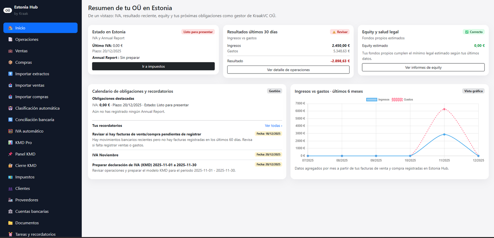This screenshot has height=238, width=494.
Task: Click the 'IVA Noviembre' reminder row
Action: click(187, 155)
